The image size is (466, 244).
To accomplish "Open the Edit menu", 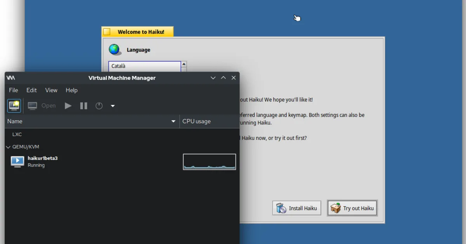I will [x=31, y=90].
